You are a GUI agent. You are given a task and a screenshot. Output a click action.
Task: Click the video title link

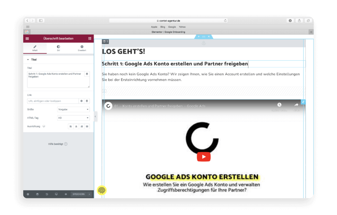(x=160, y=106)
